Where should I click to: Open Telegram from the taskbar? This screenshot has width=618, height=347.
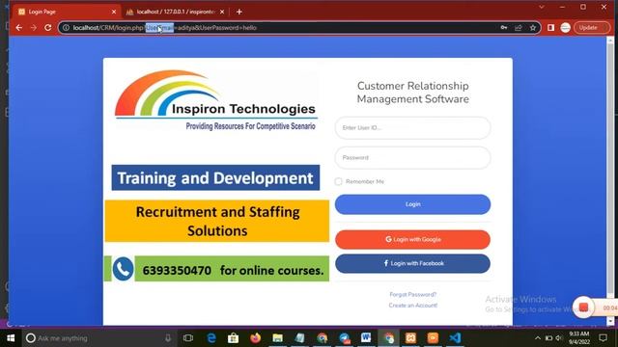344,338
